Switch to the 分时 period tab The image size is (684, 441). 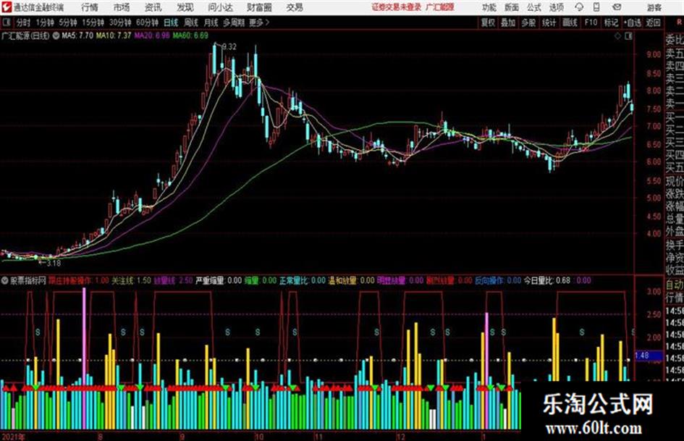23,22
